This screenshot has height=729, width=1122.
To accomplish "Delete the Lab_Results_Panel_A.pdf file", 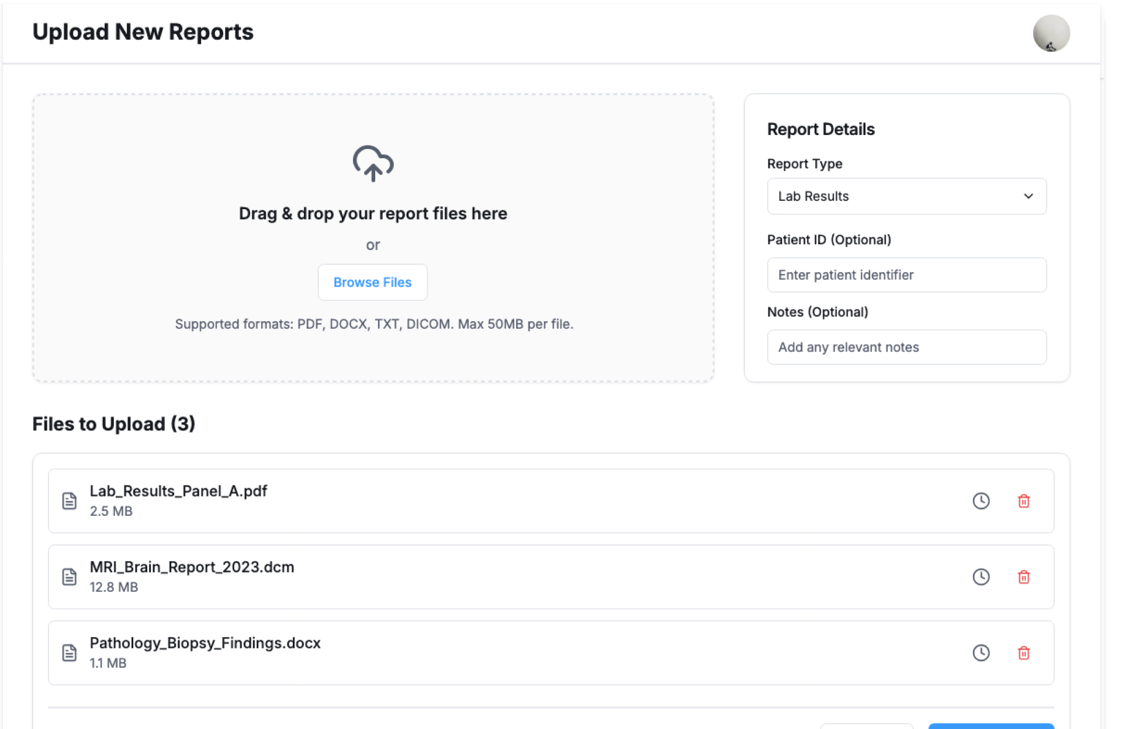I will 1023,501.
